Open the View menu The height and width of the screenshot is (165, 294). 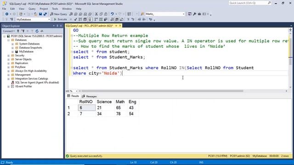[x=22, y=9]
